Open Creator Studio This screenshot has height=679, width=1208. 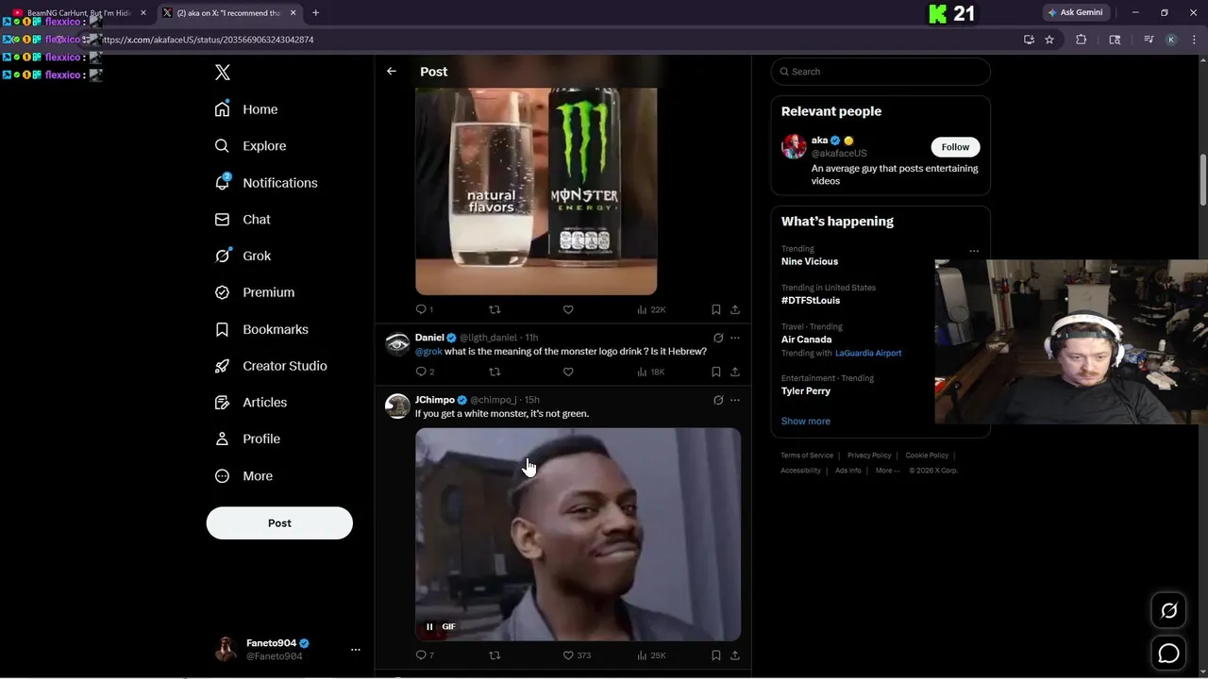tap(271, 366)
